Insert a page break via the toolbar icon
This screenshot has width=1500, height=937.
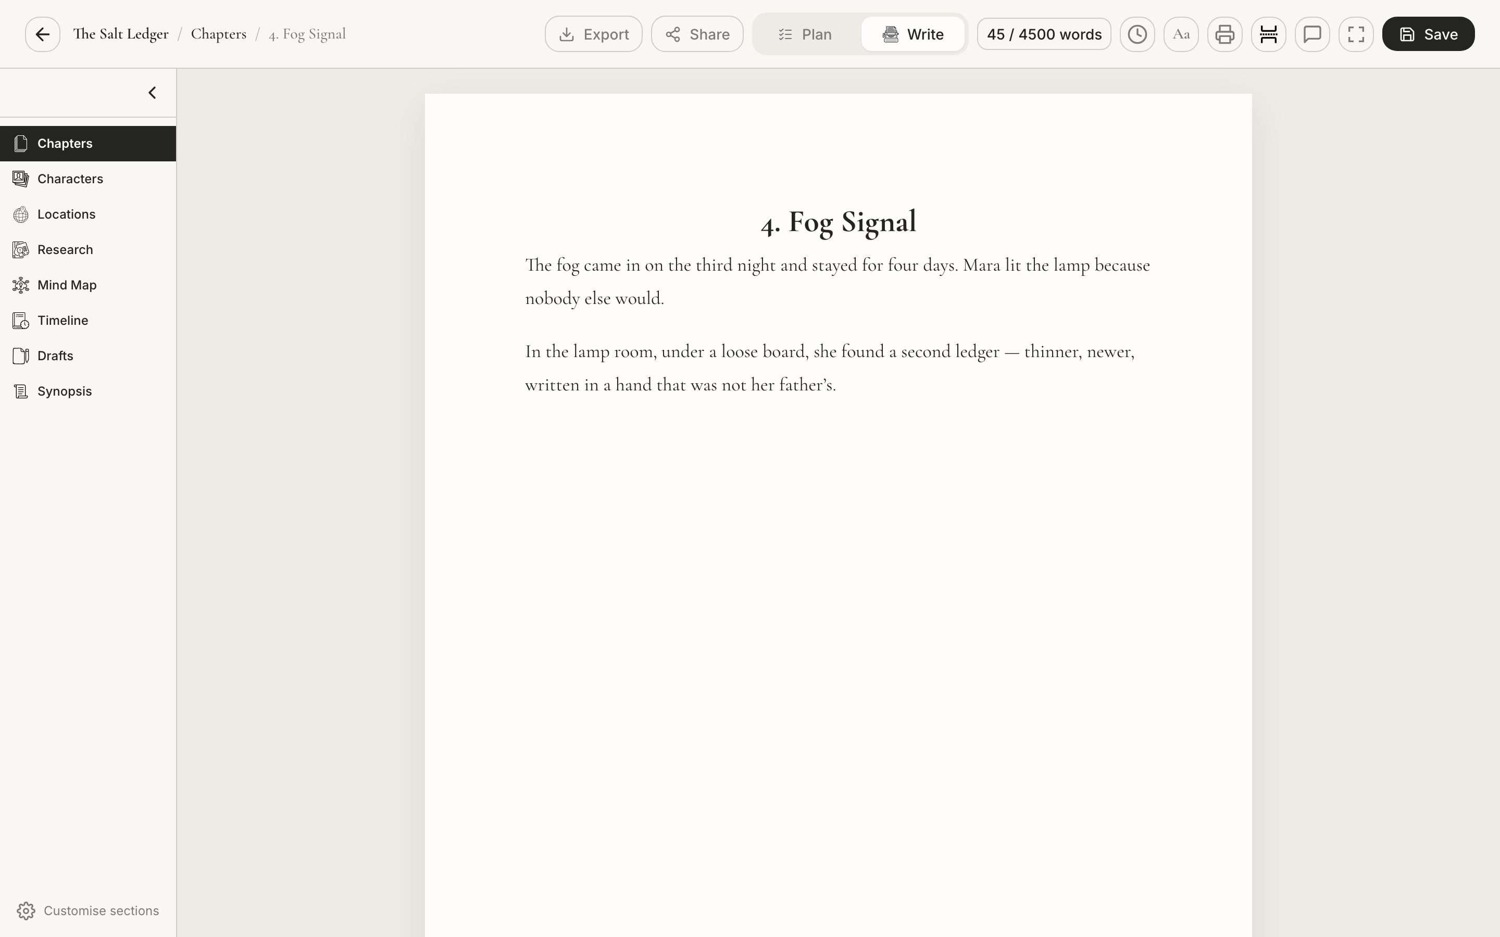click(x=1268, y=34)
